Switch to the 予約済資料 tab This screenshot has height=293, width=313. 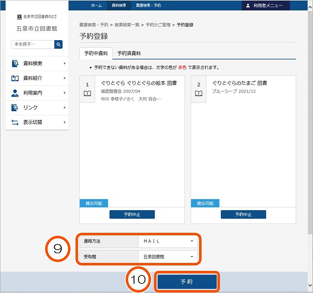(129, 54)
